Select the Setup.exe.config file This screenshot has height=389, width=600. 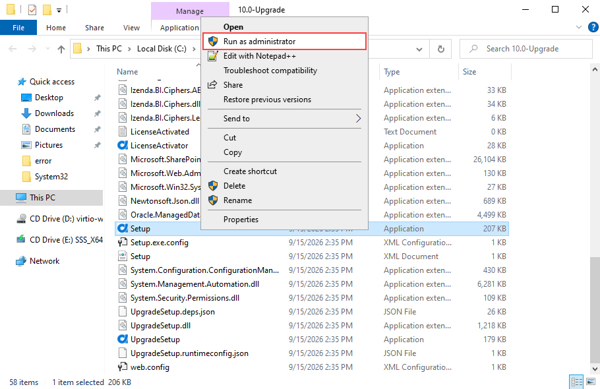tap(159, 243)
